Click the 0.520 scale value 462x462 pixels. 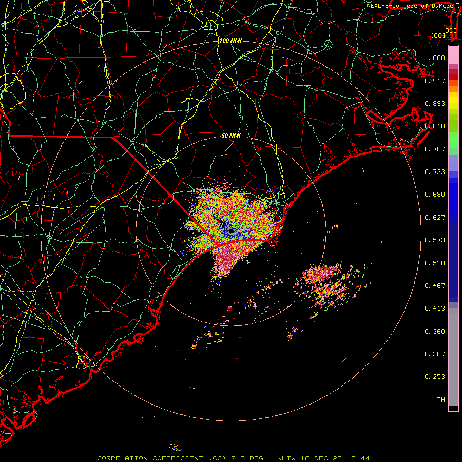[x=435, y=263]
